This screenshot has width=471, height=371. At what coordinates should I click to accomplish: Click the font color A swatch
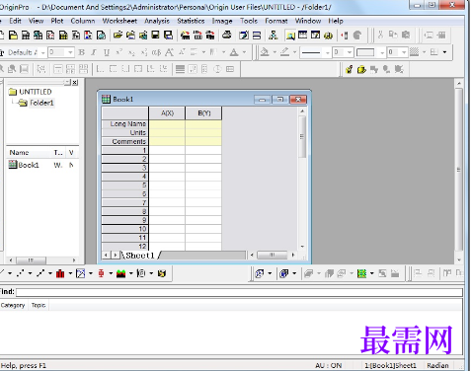(x=234, y=52)
